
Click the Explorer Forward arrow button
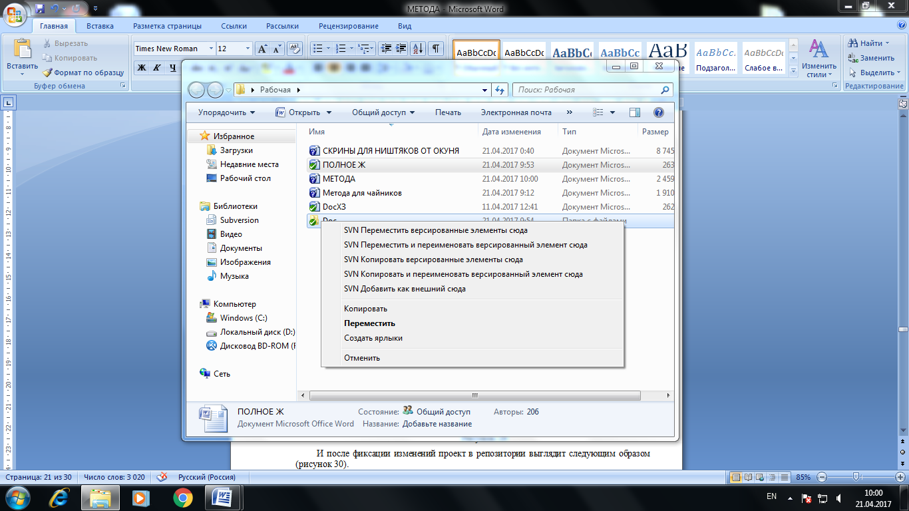pyautogui.click(x=215, y=90)
